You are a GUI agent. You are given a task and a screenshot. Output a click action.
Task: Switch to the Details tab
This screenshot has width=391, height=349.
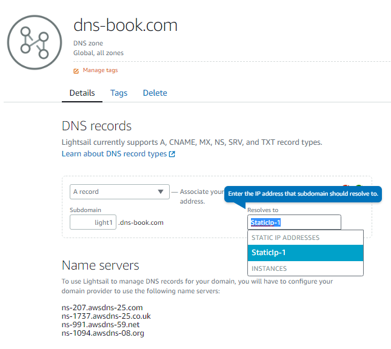pyautogui.click(x=82, y=93)
